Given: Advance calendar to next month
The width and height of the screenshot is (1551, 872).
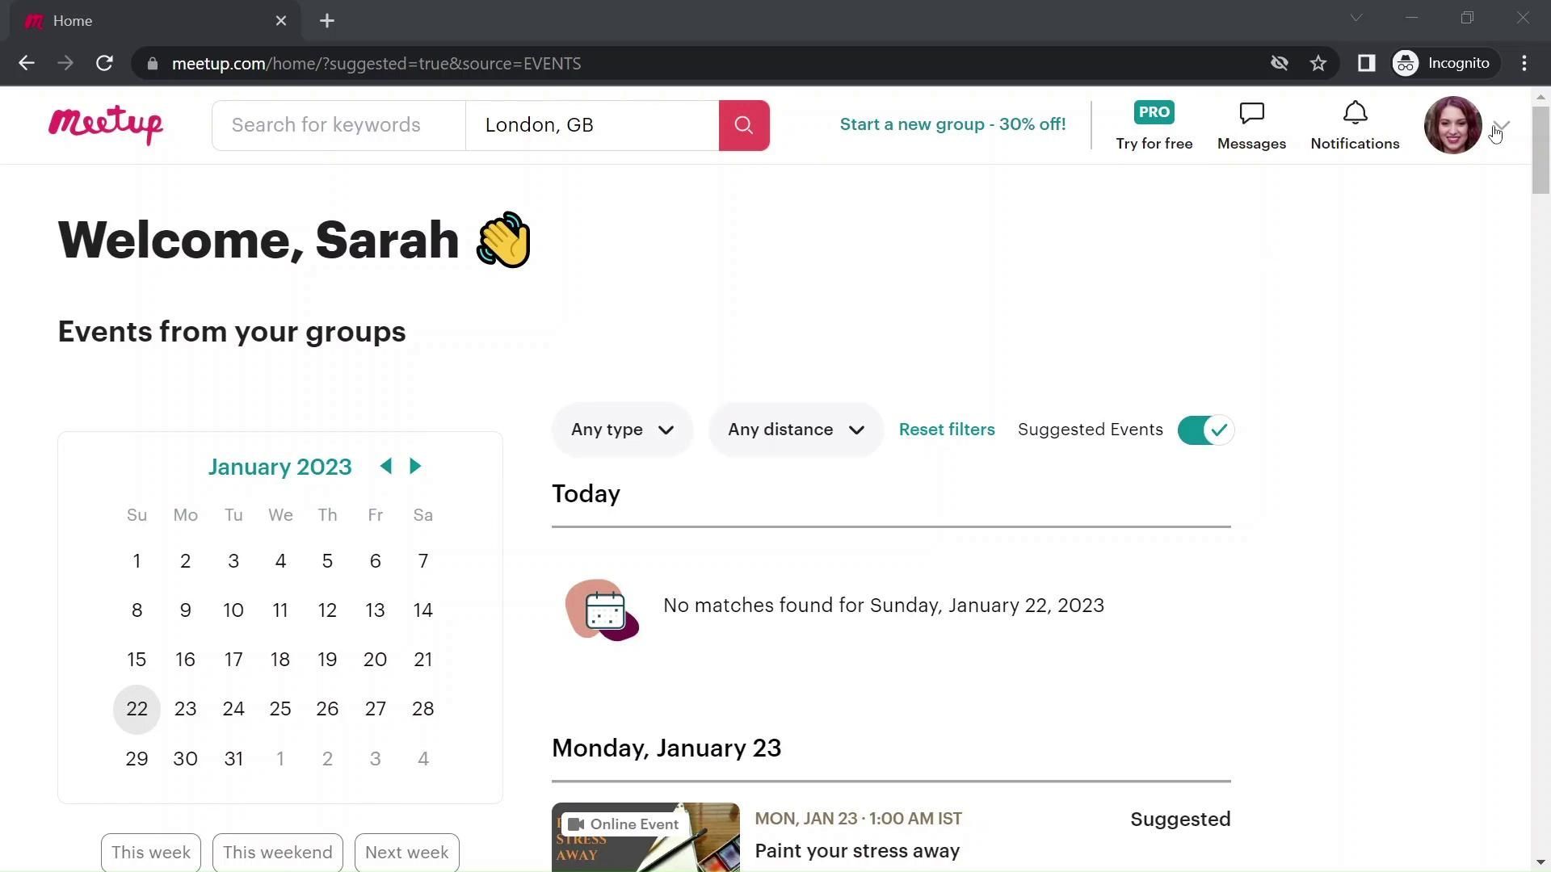Looking at the screenshot, I should (x=415, y=466).
